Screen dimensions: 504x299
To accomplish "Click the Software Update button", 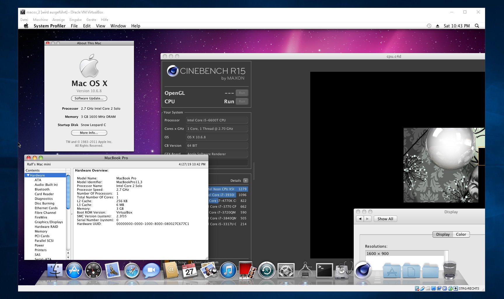I will [x=89, y=98].
